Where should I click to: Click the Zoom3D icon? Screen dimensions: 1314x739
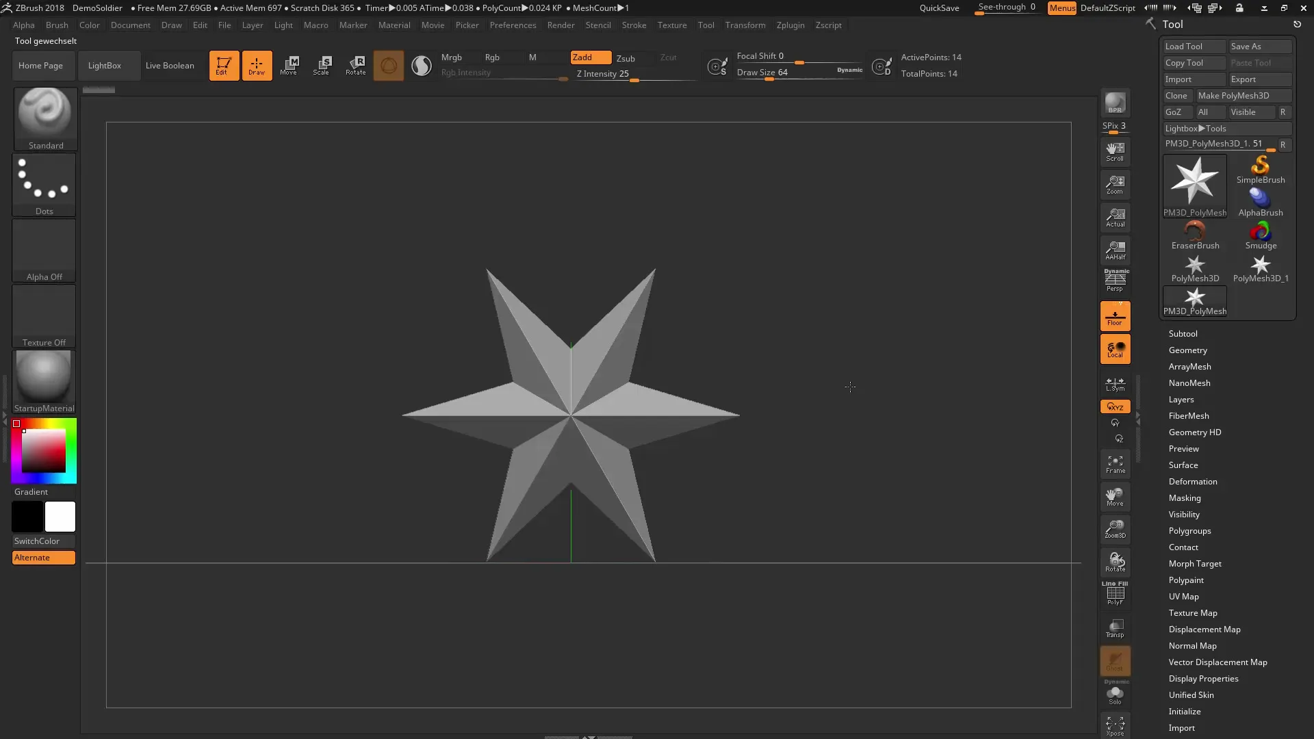click(1115, 529)
